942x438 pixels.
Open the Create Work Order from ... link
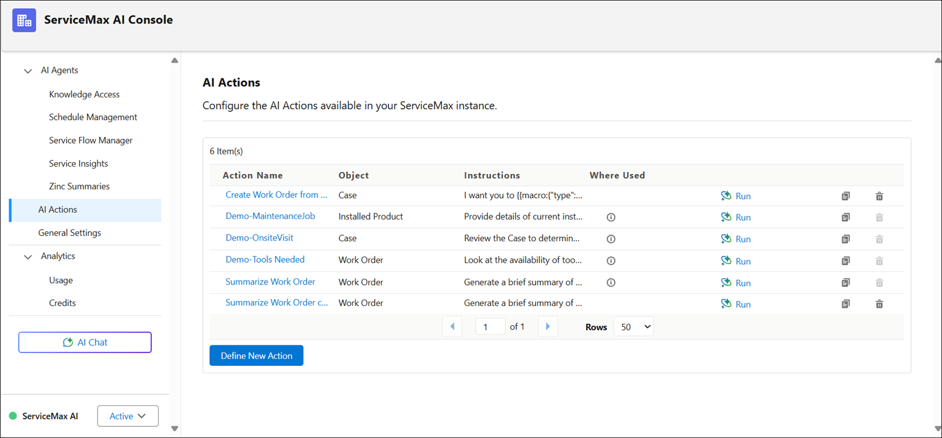pos(276,195)
